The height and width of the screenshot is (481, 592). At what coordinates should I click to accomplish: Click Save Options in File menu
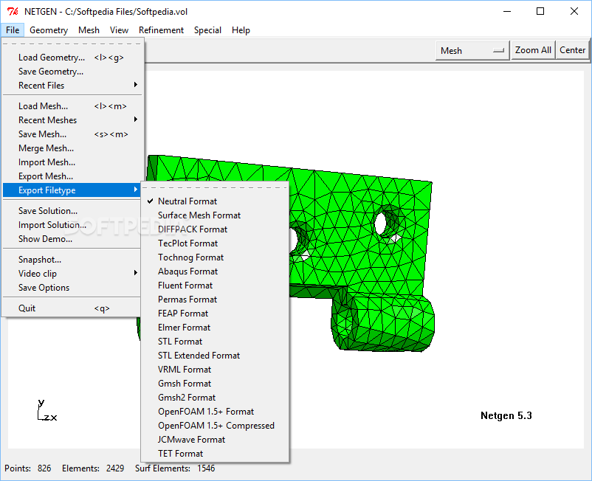click(72, 287)
